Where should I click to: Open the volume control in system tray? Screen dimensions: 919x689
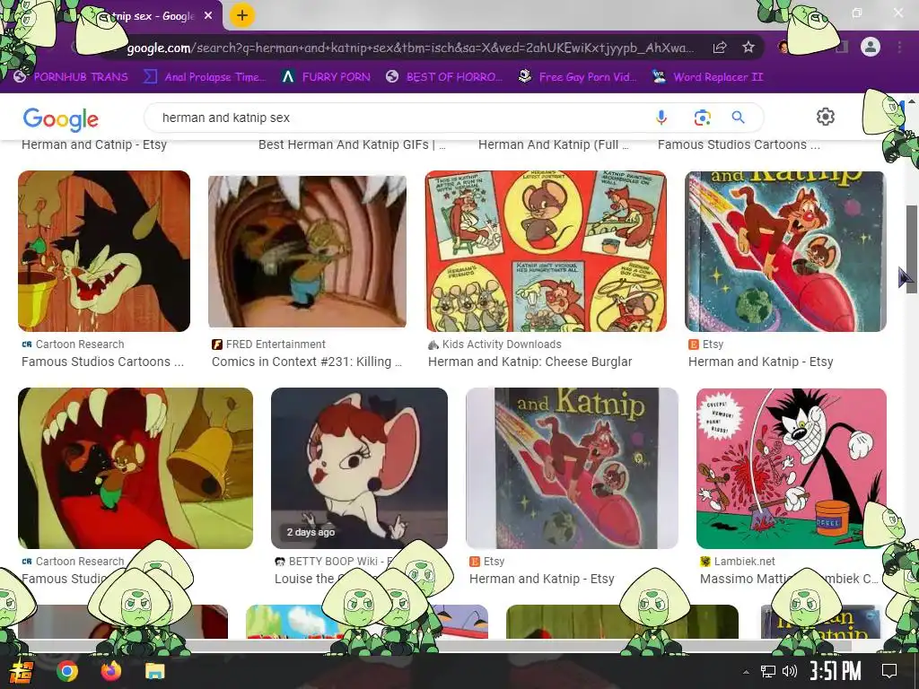coord(790,671)
